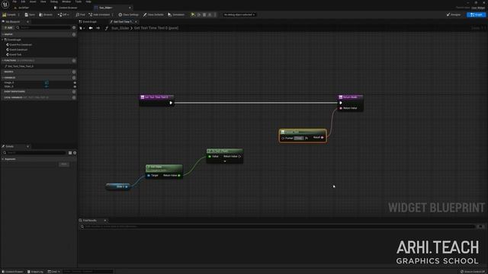Open the Window menu
488x274 pixels.
pyautogui.click(x=66, y=2)
